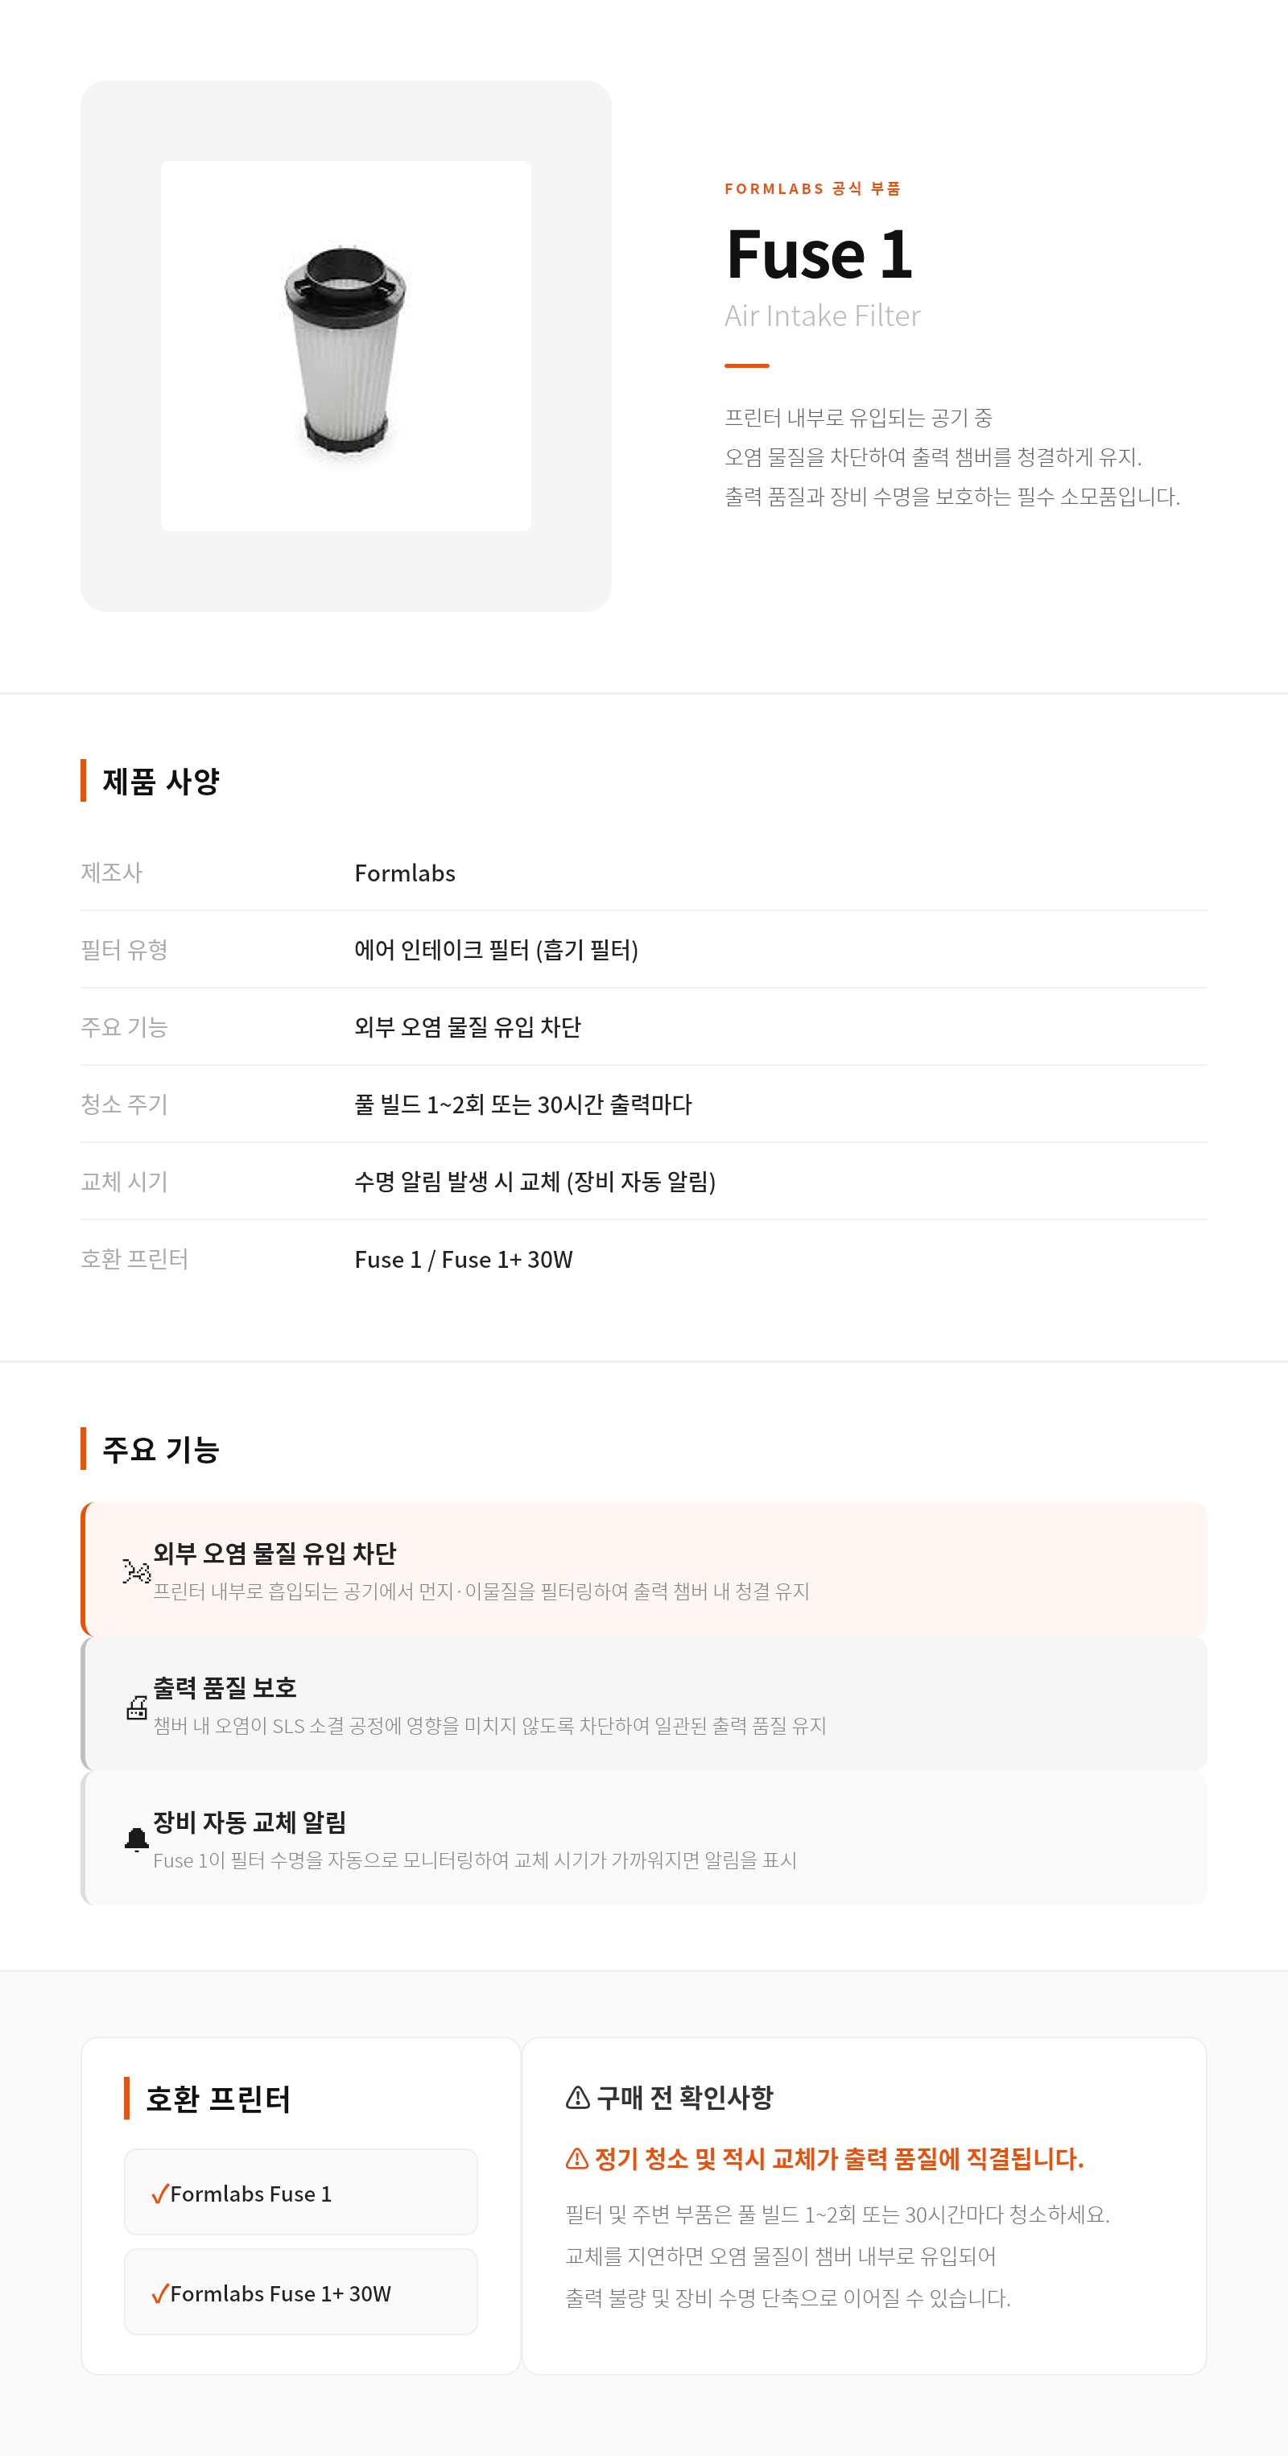Click the checkmark beside Formlabs Fuse 1
This screenshot has height=2456, width=1288.
(x=159, y=2194)
